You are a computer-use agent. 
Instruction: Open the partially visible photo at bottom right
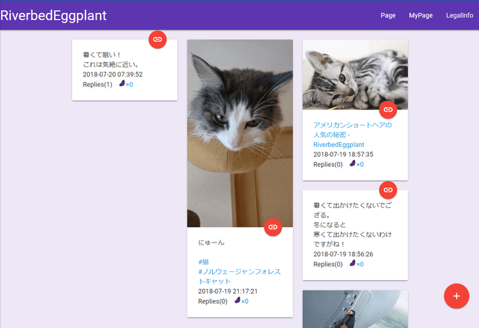pos(354,309)
